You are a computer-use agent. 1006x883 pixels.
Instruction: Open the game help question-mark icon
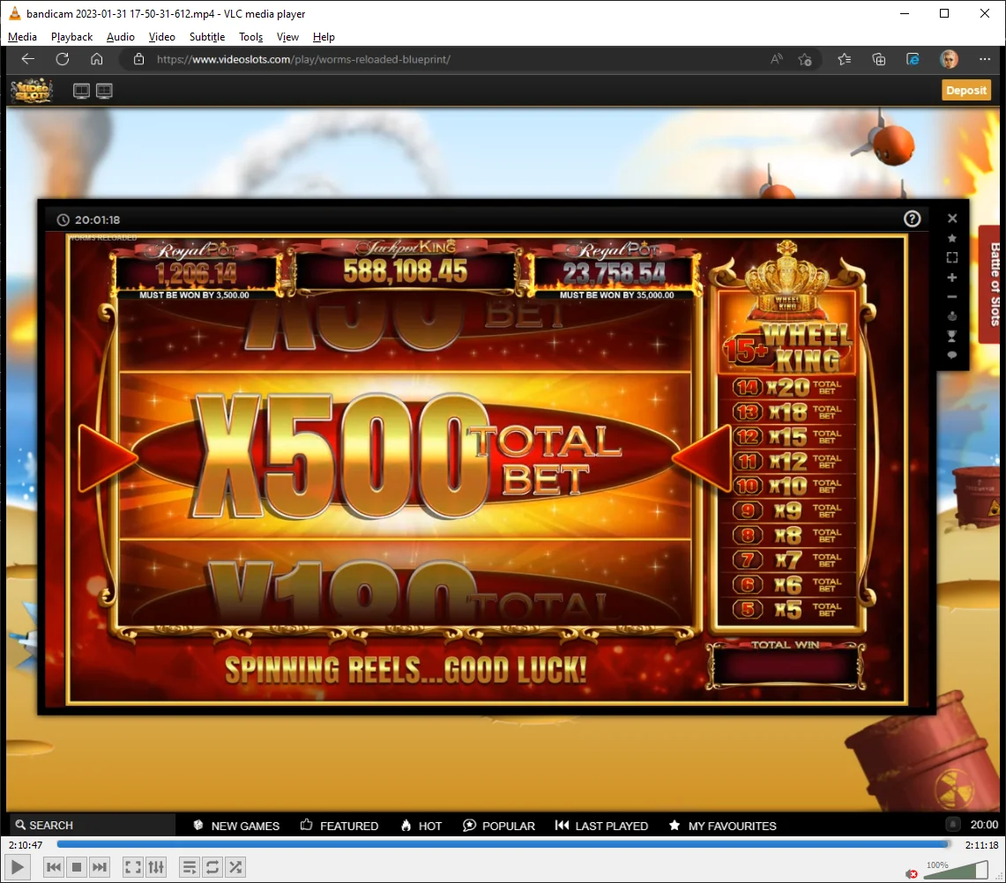(912, 219)
